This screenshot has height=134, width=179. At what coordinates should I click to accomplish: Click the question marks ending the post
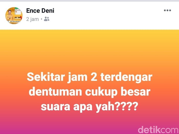[x=127, y=106]
